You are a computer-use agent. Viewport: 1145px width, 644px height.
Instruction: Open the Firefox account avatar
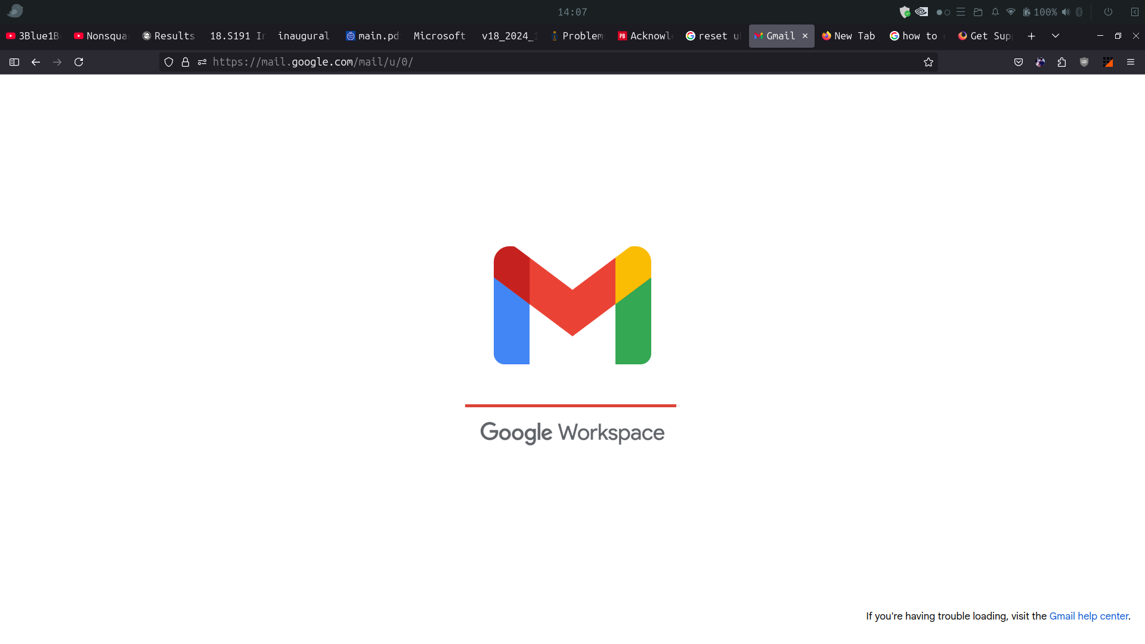(1041, 62)
